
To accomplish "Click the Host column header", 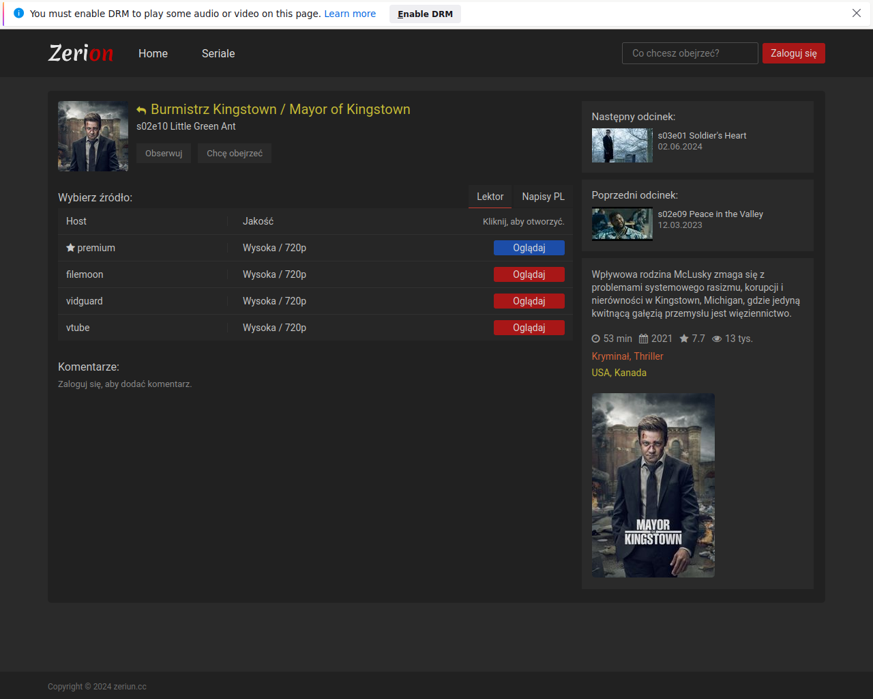I will (x=76, y=221).
